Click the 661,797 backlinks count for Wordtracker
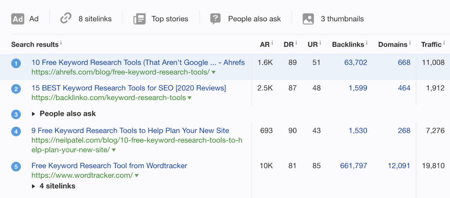 353,166
